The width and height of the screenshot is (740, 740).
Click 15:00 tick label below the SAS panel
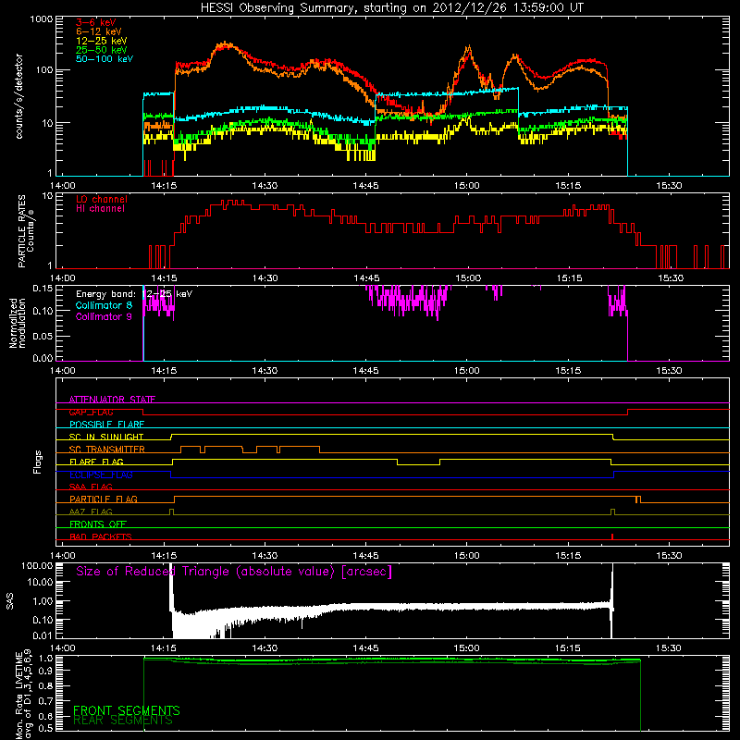pos(467,648)
